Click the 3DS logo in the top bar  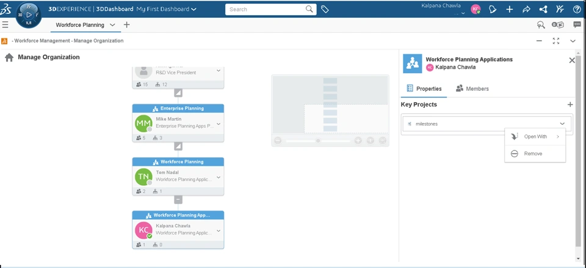(x=5, y=9)
